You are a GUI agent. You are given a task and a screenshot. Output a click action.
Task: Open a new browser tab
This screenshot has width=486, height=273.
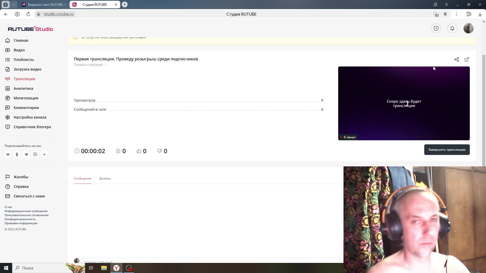tap(125, 5)
